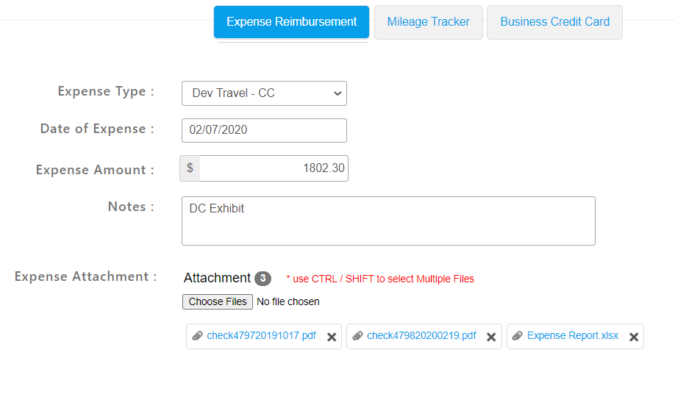Open the Expense Type dropdown

point(264,93)
